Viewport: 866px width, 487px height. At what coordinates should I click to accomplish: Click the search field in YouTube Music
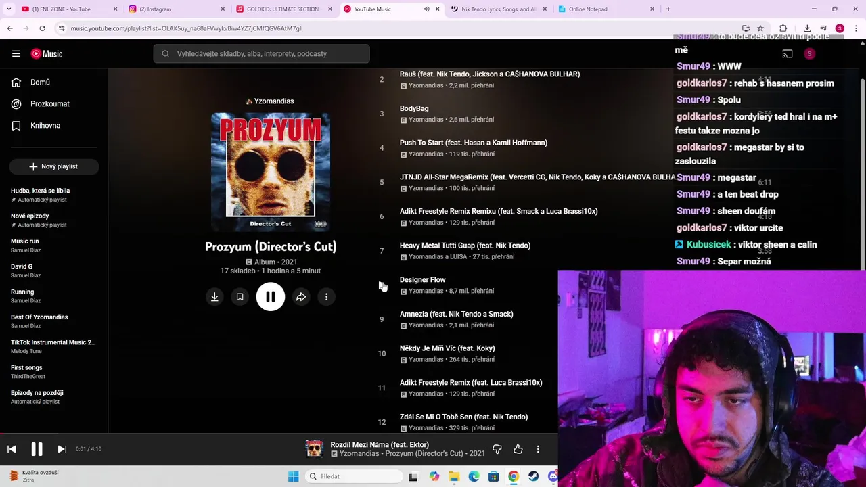tap(261, 54)
